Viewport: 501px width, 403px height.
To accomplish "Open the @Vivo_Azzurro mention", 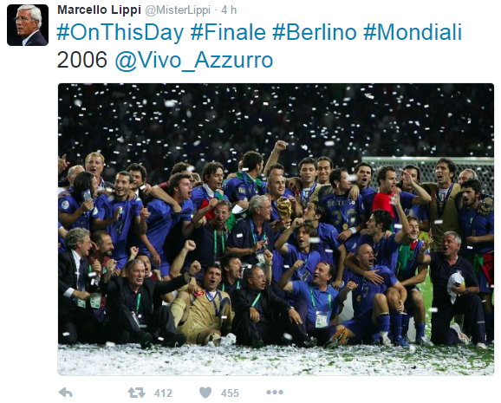I will (193, 60).
